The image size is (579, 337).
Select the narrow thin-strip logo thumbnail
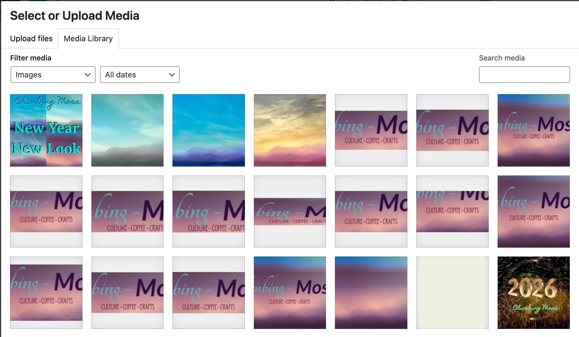point(290,211)
